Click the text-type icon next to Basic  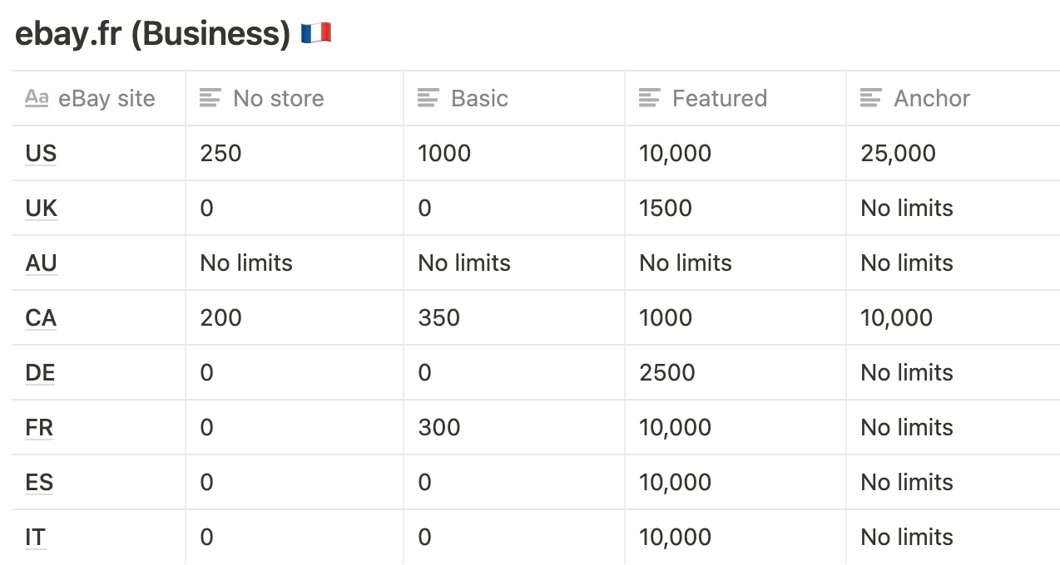coord(428,98)
